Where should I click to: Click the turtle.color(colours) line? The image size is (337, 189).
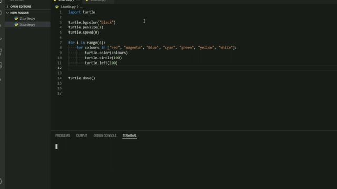click(106, 52)
